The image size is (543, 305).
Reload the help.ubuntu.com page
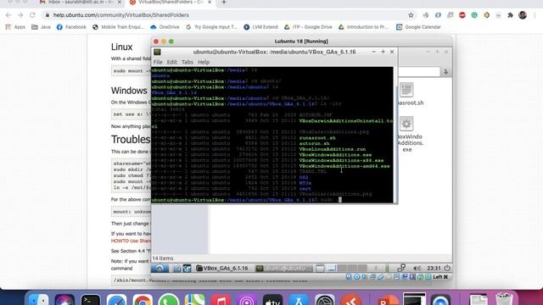coord(32,15)
